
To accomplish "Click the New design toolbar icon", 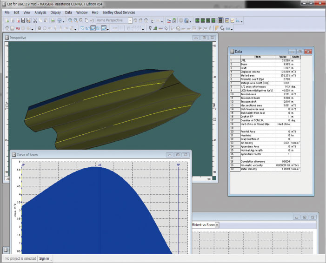I will 7,20.
